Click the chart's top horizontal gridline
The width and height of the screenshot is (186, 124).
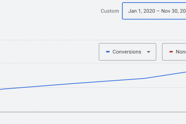pyautogui.click(x=46, y=63)
